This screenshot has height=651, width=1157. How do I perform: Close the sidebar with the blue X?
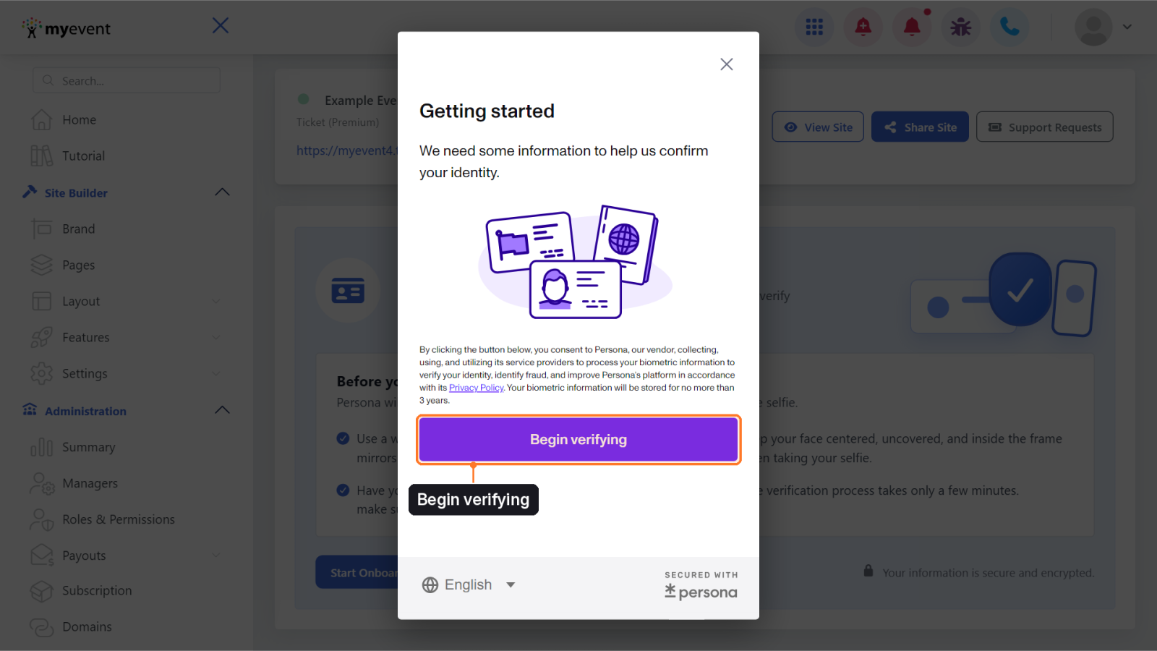point(221,26)
